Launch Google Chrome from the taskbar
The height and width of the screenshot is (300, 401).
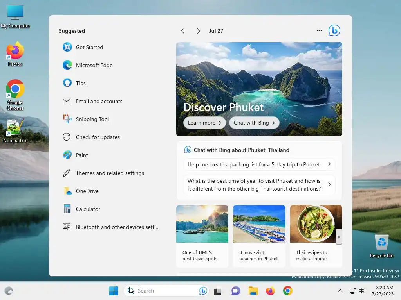288,291
